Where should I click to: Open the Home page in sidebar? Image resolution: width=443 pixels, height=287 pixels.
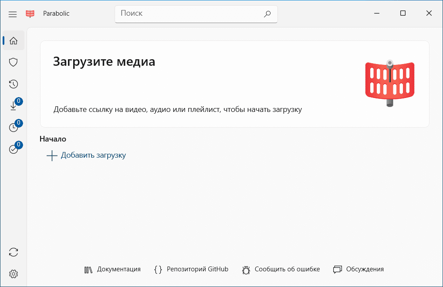tap(14, 41)
